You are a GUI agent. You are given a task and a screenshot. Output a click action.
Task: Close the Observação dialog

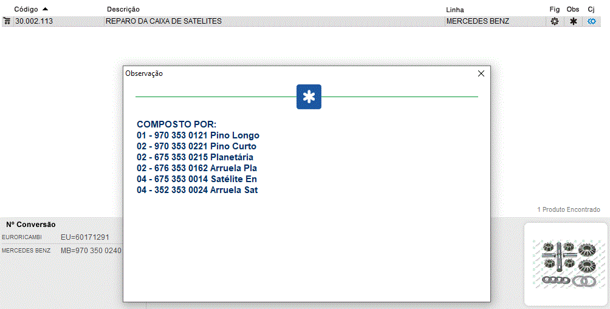481,73
